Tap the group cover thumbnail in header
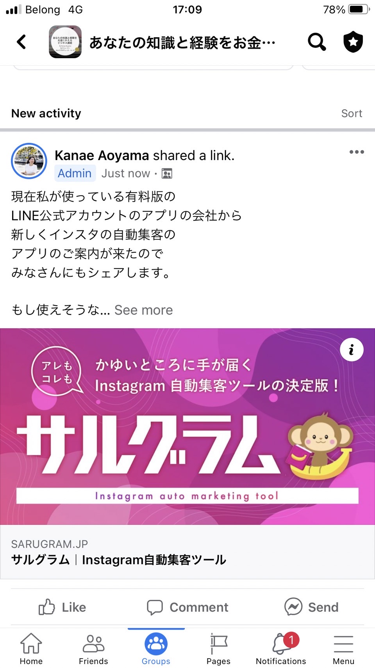The height and width of the screenshot is (668, 375). (x=65, y=42)
